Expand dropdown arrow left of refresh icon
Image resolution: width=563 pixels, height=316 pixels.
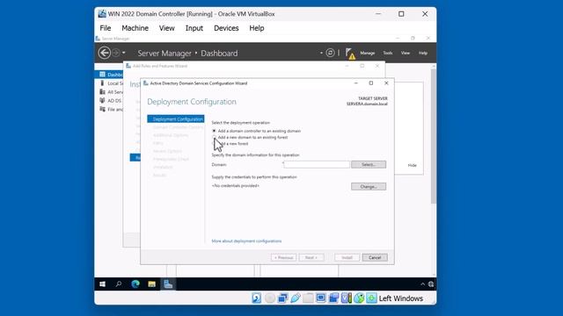(x=321, y=53)
